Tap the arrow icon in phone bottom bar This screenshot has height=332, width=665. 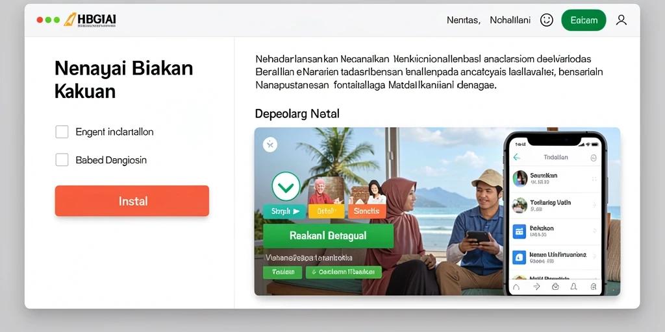pos(536,287)
